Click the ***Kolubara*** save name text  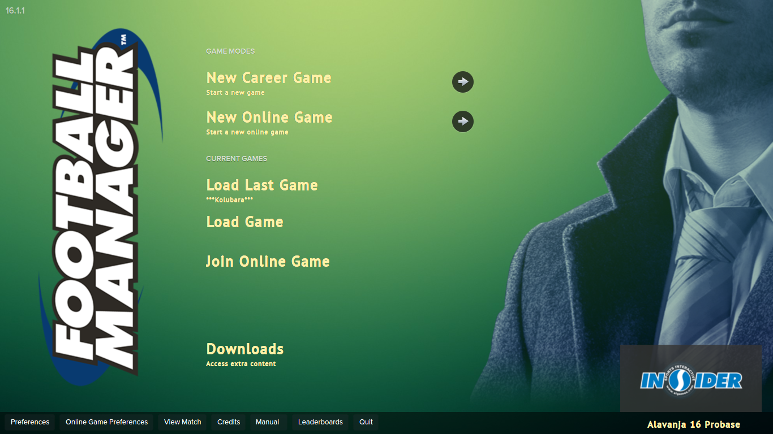tap(230, 200)
